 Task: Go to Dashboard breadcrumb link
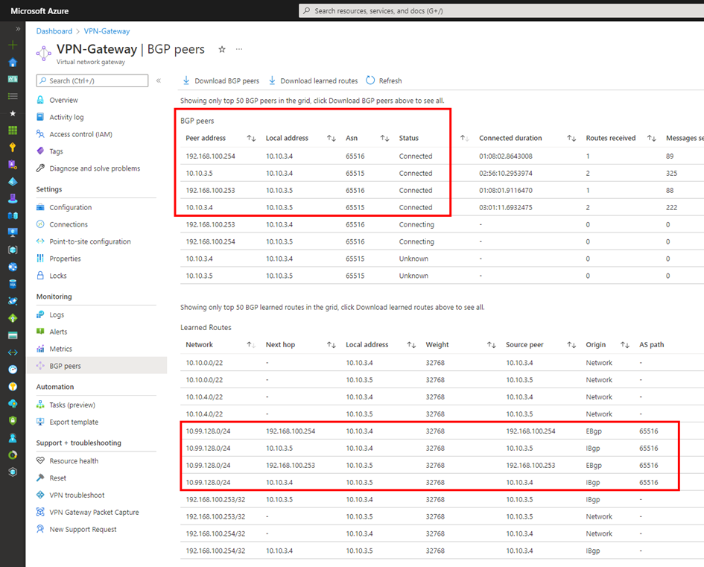point(54,31)
